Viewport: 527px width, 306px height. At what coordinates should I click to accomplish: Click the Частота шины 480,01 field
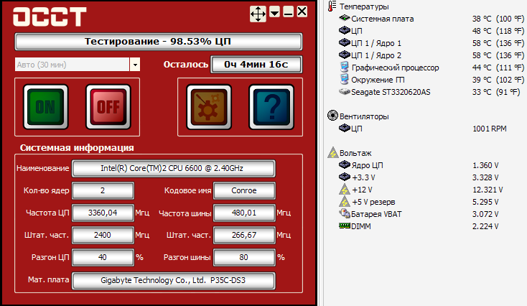click(244, 213)
